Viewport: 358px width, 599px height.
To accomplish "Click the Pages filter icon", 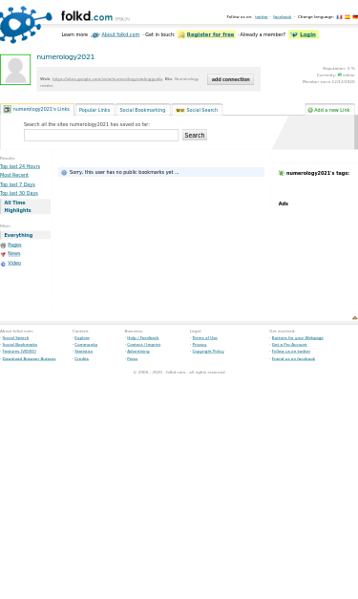I will click(x=3, y=246).
